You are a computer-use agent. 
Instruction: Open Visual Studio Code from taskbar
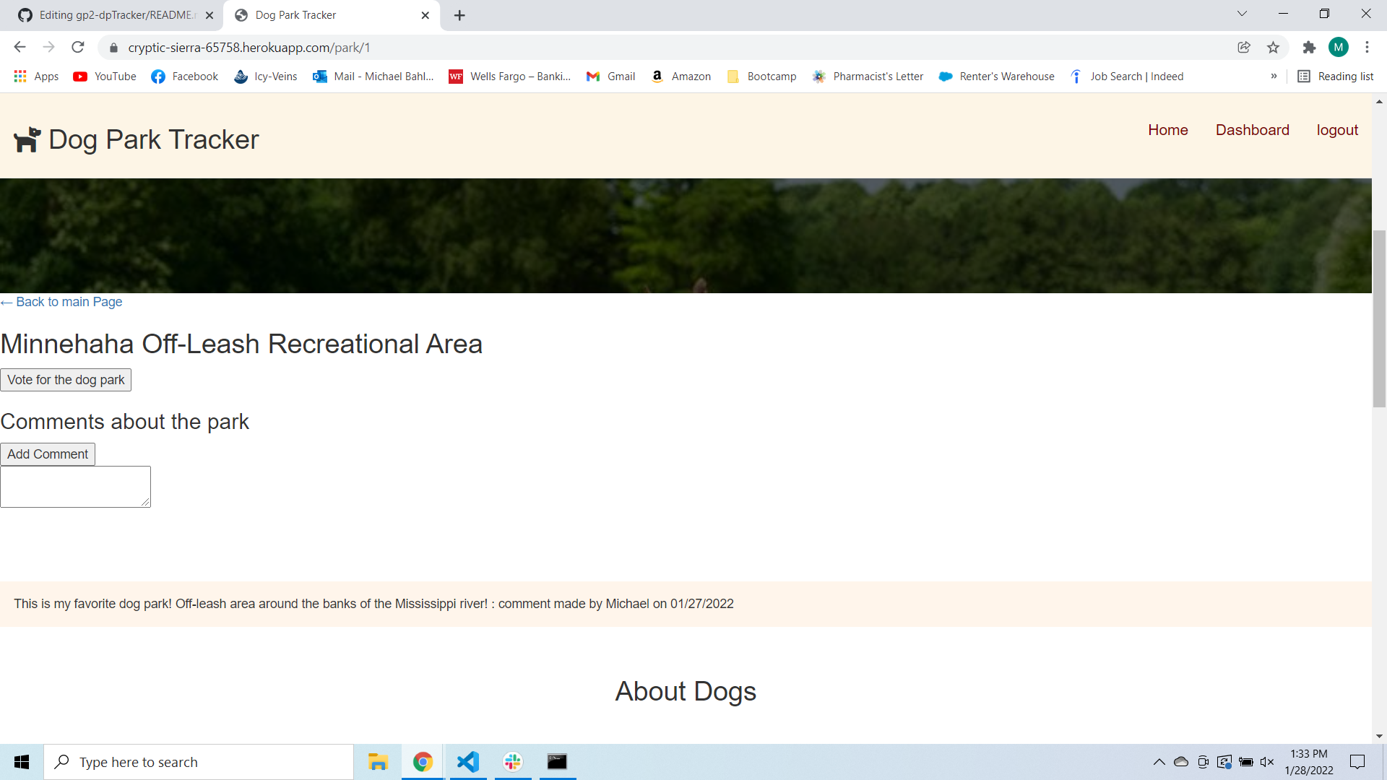[468, 762]
